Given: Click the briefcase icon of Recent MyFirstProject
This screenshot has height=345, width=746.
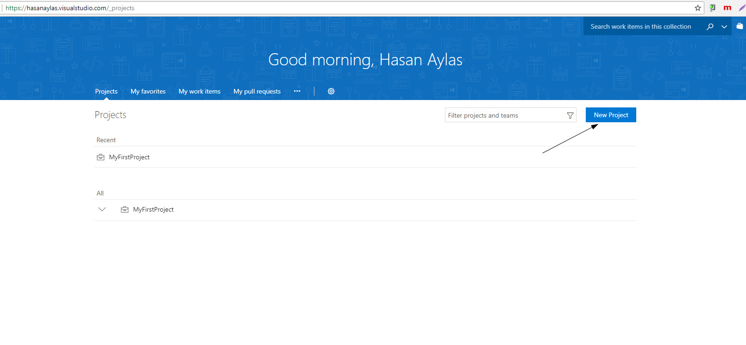Looking at the screenshot, I should tap(100, 157).
